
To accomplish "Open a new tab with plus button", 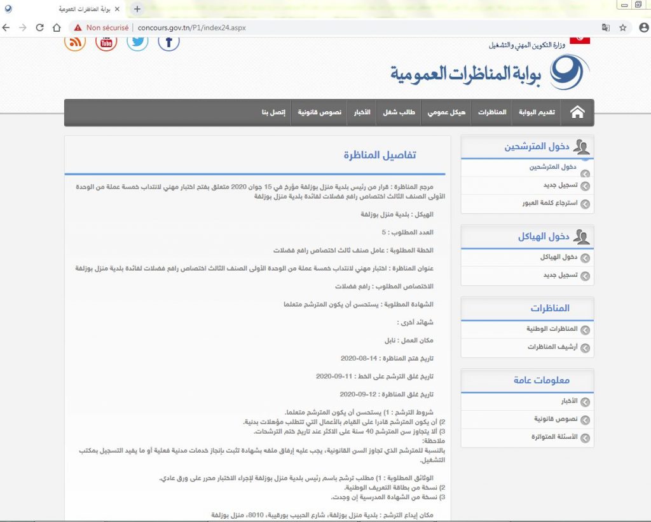I will pos(137,9).
